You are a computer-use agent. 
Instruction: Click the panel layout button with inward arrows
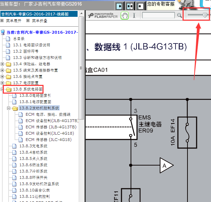point(130,6)
